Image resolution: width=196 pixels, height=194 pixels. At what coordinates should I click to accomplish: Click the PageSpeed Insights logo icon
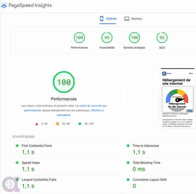pos(4,6)
